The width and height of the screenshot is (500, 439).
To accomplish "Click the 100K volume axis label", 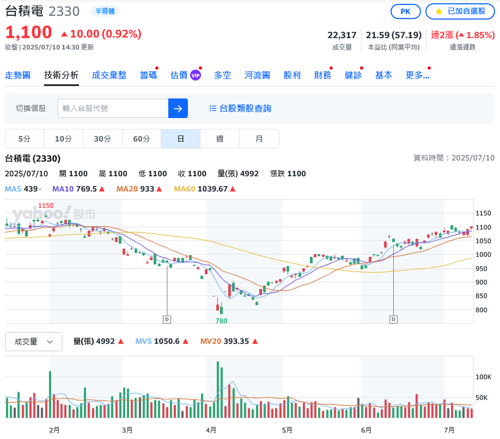I will pos(484,377).
